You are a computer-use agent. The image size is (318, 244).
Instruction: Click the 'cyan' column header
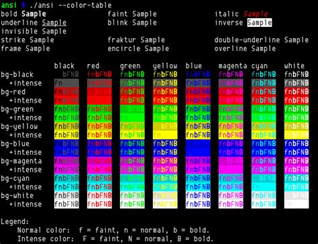[x=260, y=66]
